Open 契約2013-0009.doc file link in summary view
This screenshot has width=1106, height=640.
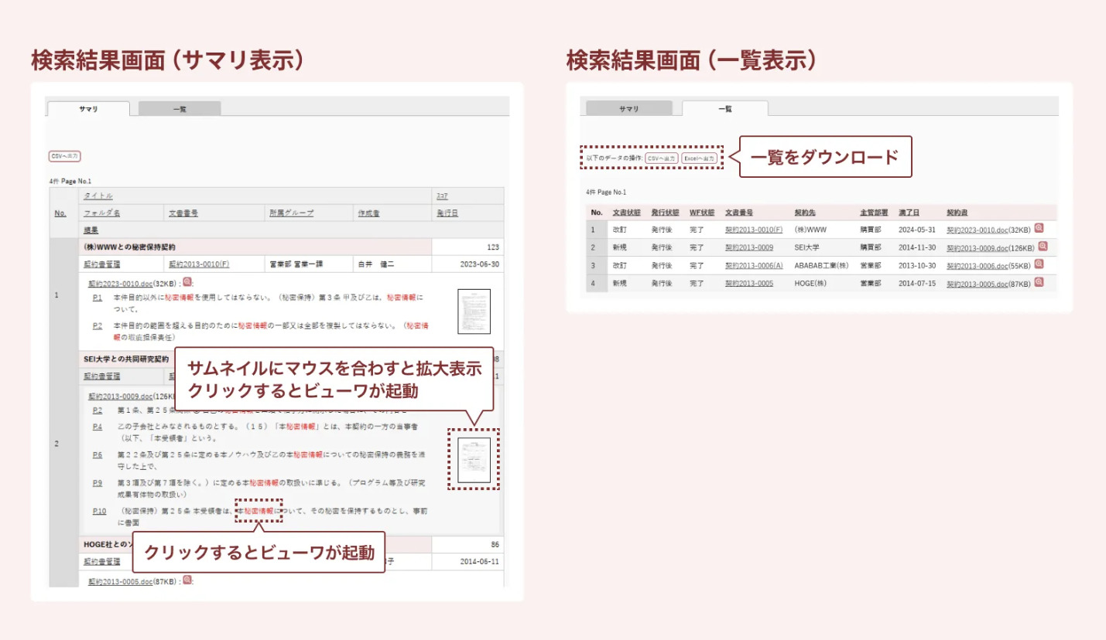[121, 396]
